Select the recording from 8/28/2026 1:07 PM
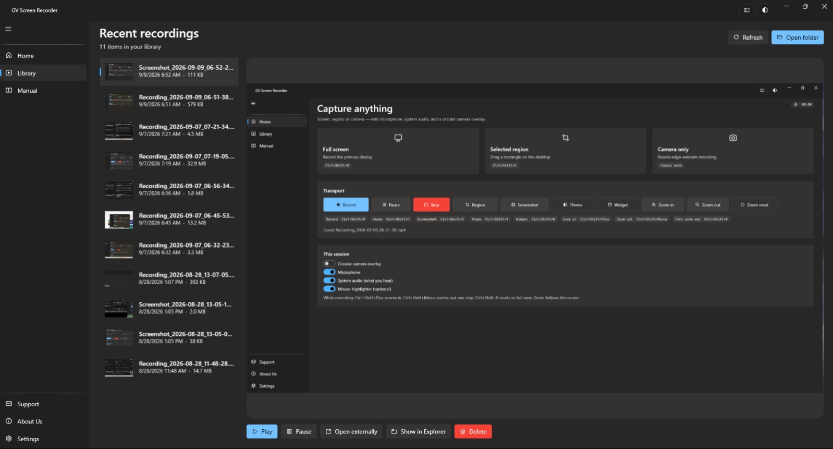The width and height of the screenshot is (833, 449). pos(169,279)
